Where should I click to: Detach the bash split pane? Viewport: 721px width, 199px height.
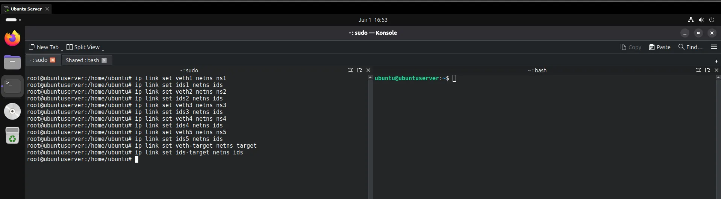point(707,70)
